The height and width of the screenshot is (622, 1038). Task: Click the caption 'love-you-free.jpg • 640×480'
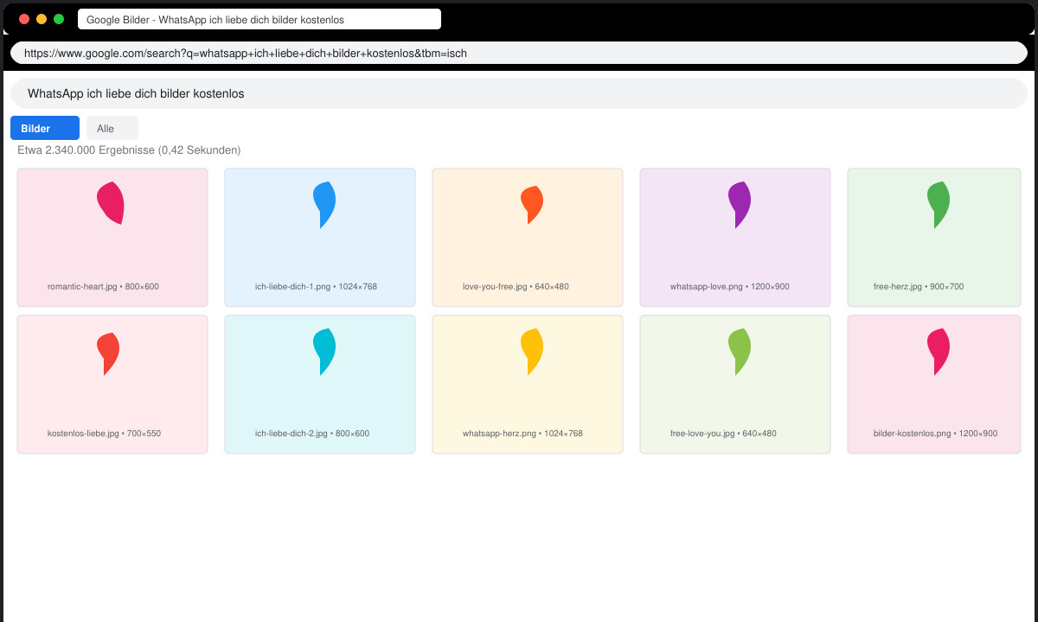(x=516, y=287)
